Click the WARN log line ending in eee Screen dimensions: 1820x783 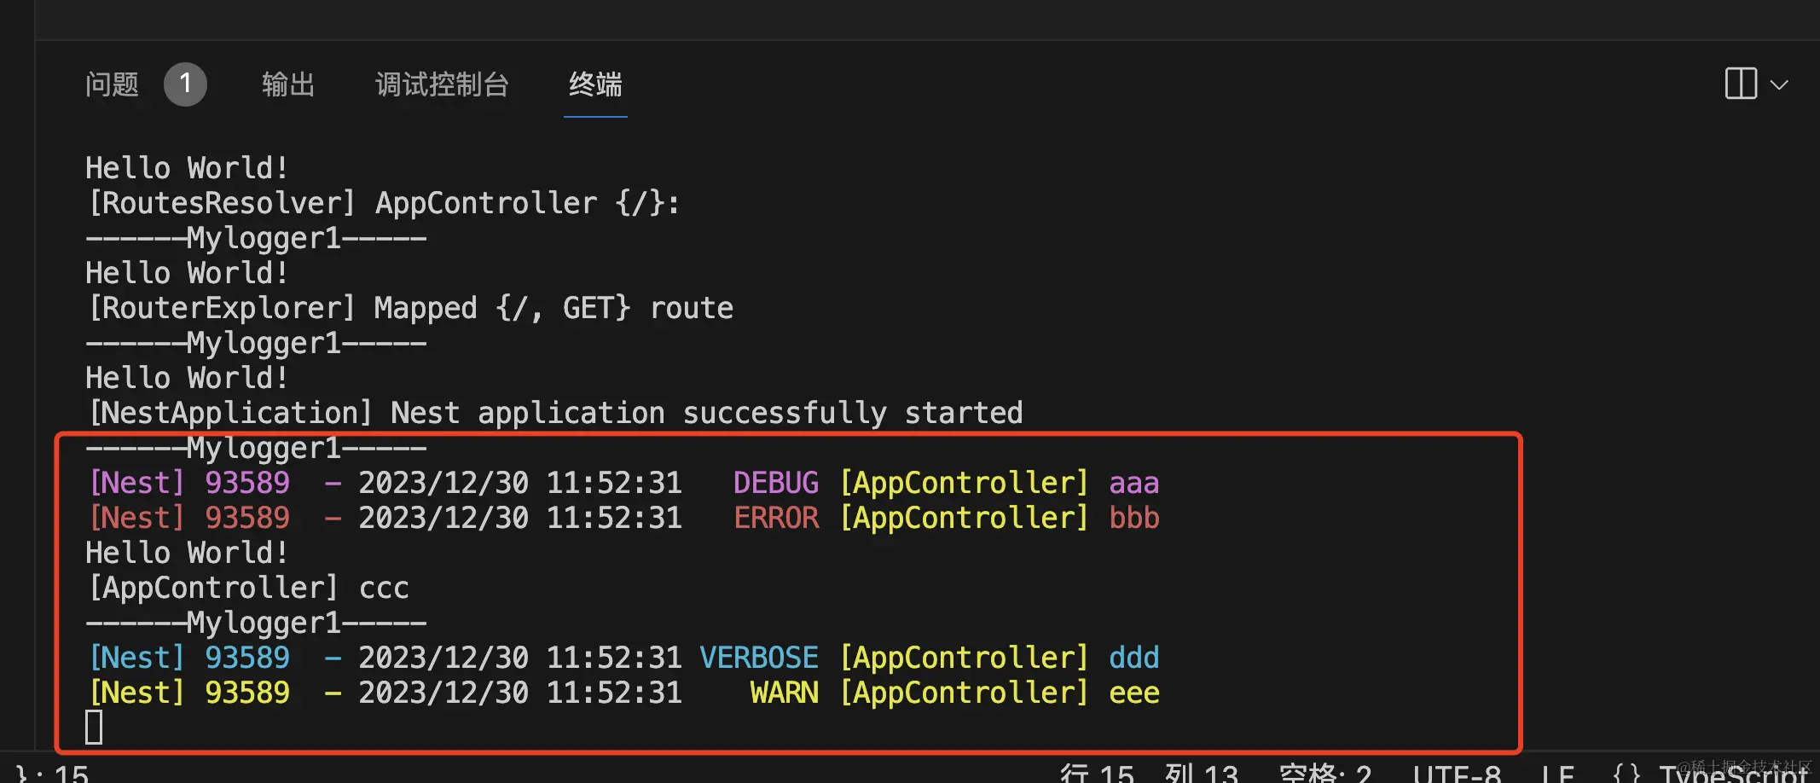tap(623, 693)
